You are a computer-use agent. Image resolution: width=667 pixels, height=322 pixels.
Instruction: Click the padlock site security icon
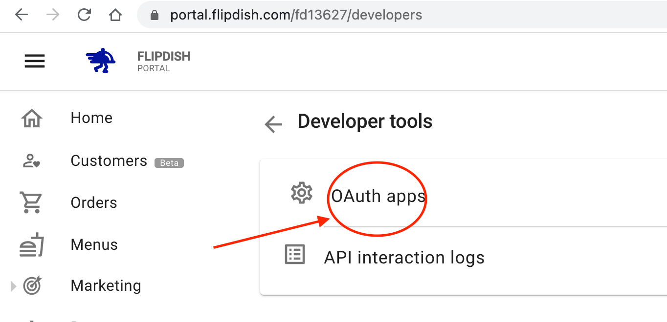pyautogui.click(x=155, y=16)
